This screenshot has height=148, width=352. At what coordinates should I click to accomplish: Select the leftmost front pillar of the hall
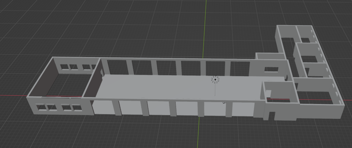(x=118, y=108)
